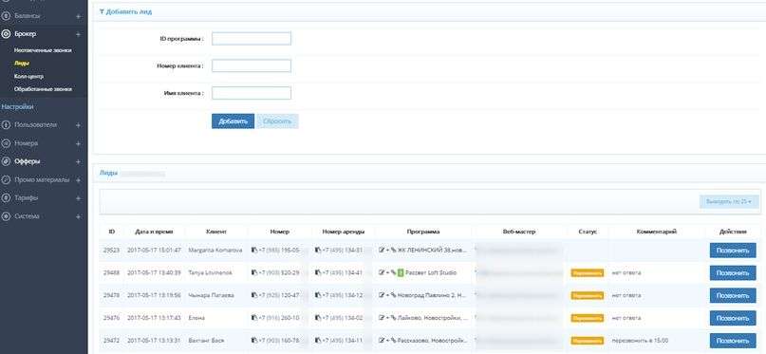Open Неотвеченные звонки submenu item
This screenshot has height=354, width=766.
[x=43, y=50]
